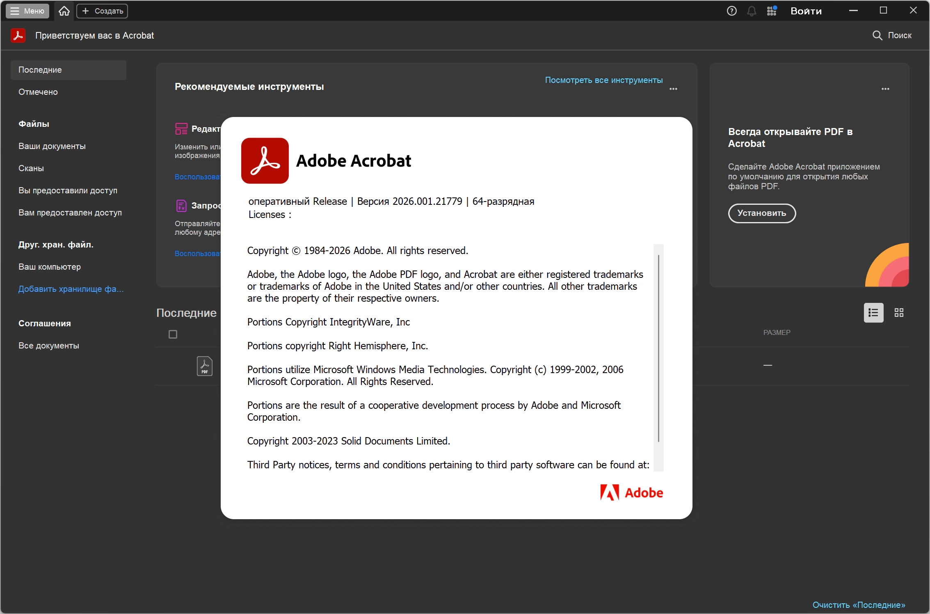Minimize the Acrobat window
930x614 pixels.
(854, 11)
